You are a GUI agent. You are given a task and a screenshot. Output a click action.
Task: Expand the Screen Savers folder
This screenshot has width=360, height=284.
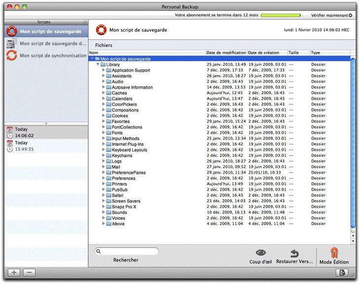click(104, 201)
